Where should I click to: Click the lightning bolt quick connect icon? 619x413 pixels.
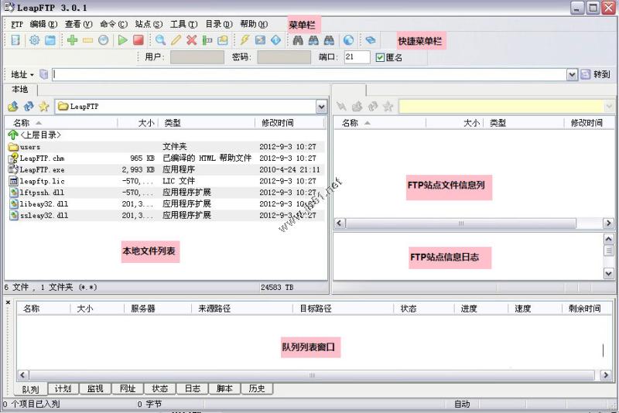coord(245,40)
